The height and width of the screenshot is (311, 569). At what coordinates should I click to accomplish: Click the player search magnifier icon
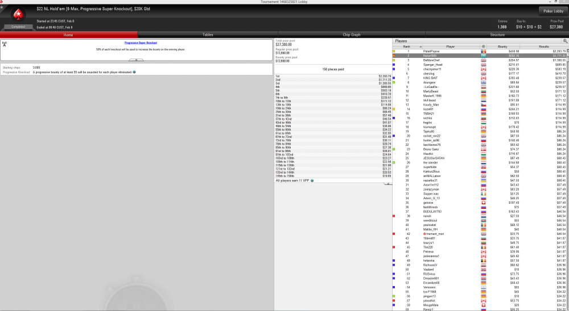(565, 41)
